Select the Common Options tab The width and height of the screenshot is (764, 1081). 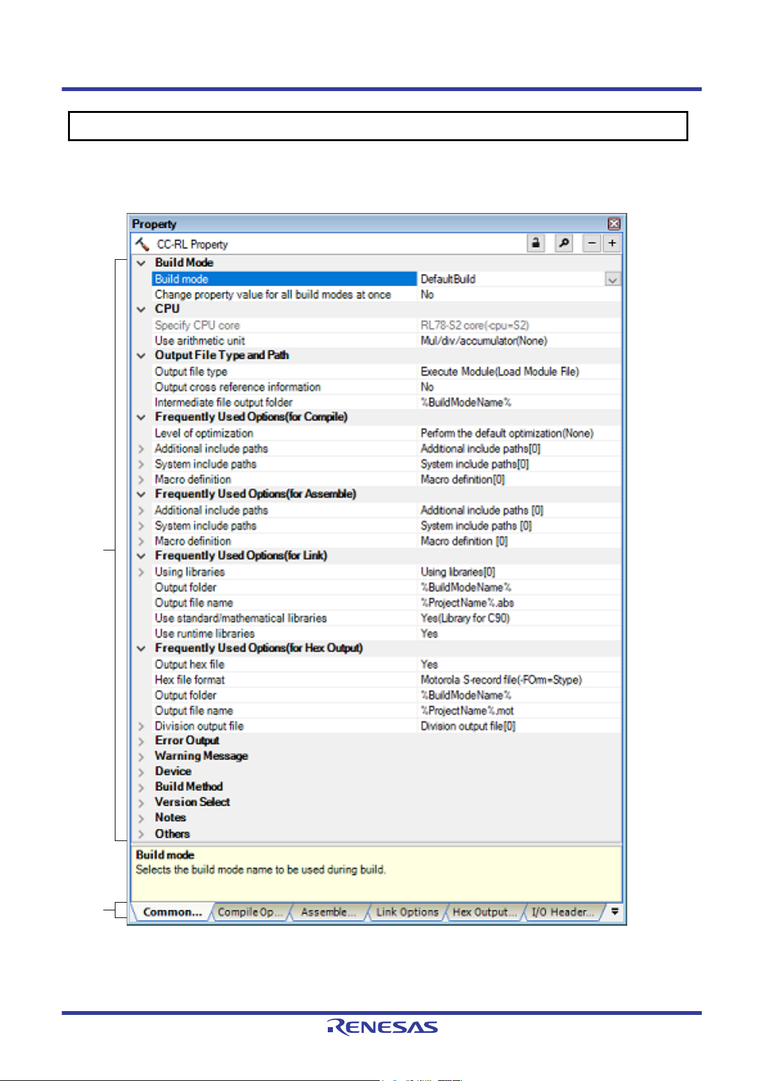point(172,912)
